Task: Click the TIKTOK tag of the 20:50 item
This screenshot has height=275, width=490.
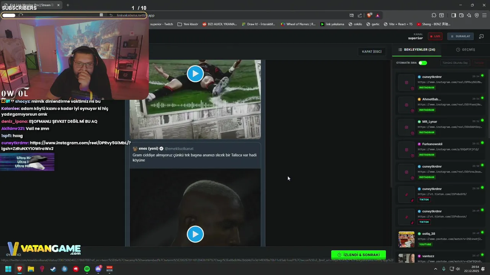Action: pos(424,200)
